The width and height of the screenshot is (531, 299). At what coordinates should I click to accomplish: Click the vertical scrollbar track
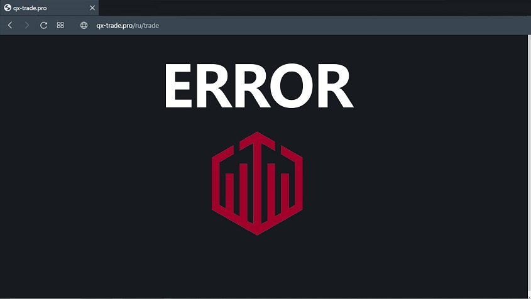coord(529,163)
